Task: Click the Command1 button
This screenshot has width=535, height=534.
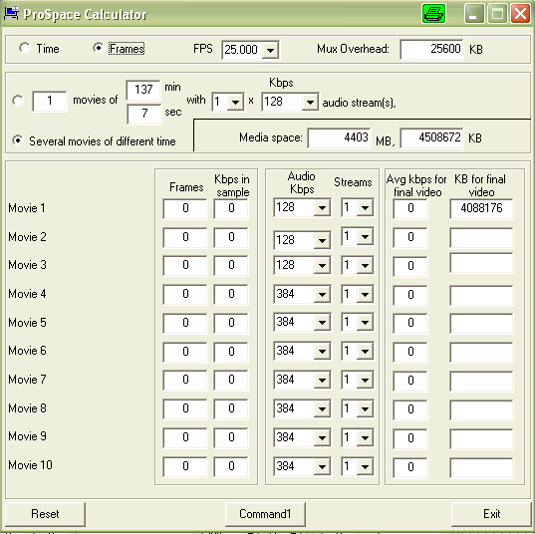Action: click(x=265, y=514)
